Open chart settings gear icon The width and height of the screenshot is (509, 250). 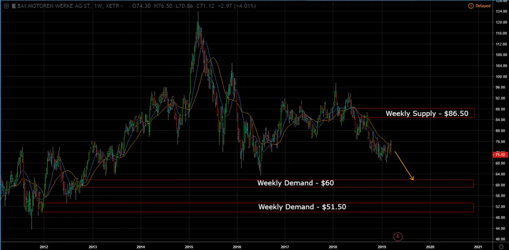coord(501,247)
